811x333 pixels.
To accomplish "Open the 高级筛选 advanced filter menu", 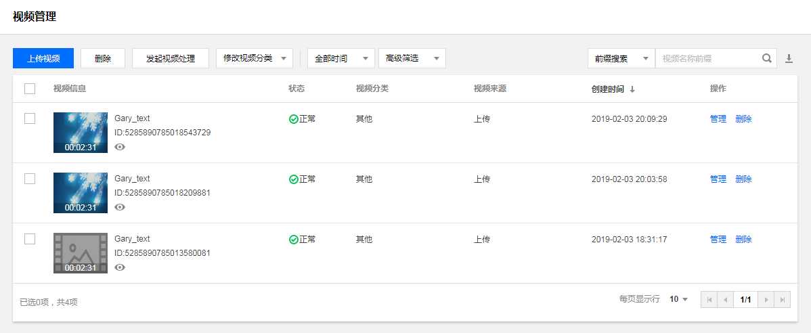I will tap(412, 58).
